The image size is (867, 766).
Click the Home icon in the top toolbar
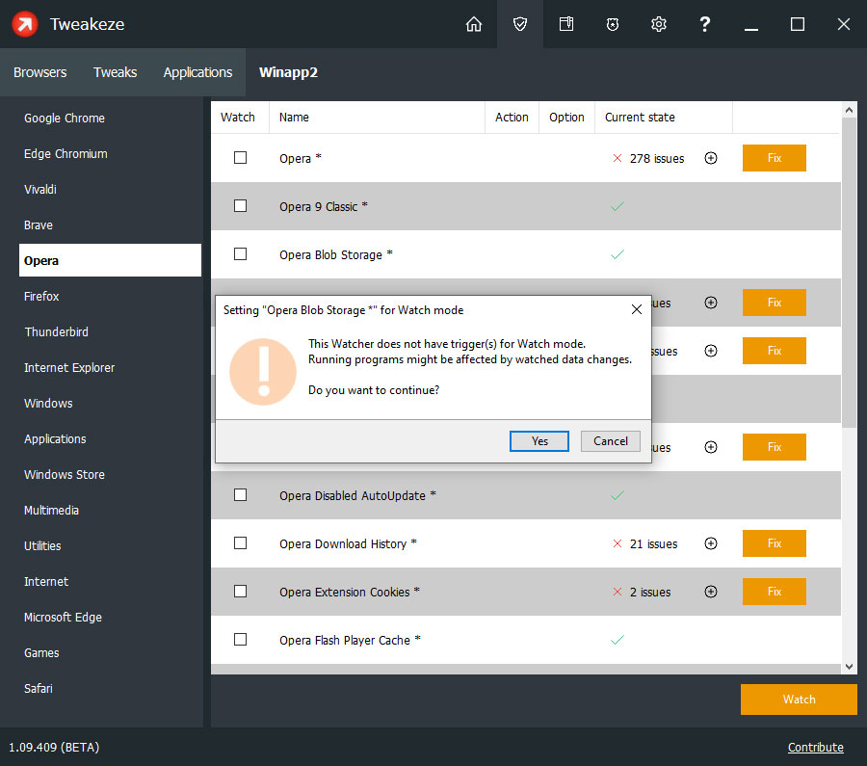[474, 24]
